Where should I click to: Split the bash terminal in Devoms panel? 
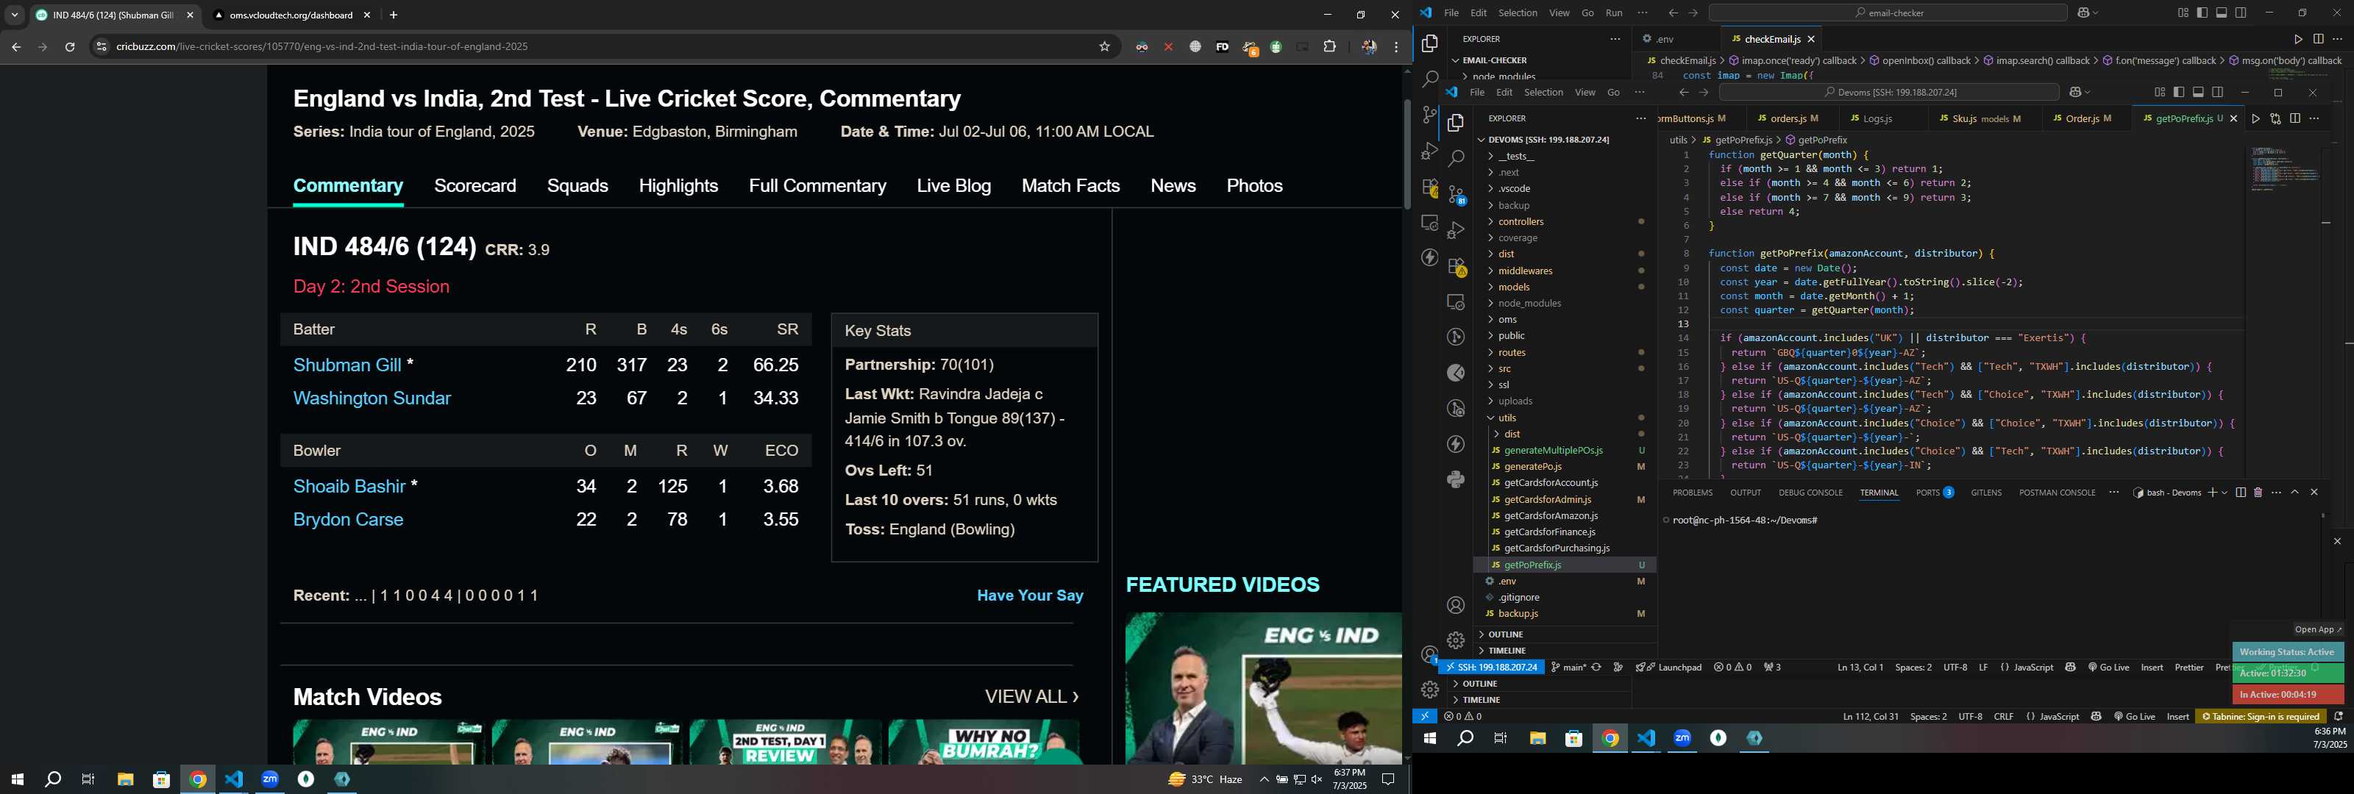click(x=2241, y=493)
